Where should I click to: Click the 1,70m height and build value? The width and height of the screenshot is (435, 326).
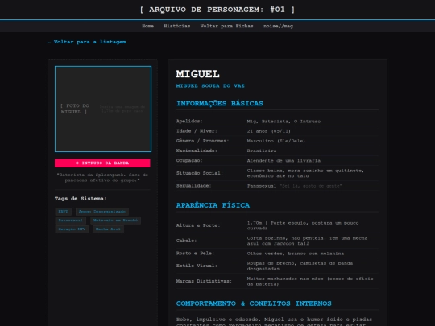point(303,225)
